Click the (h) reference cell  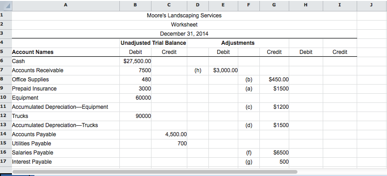(198, 70)
